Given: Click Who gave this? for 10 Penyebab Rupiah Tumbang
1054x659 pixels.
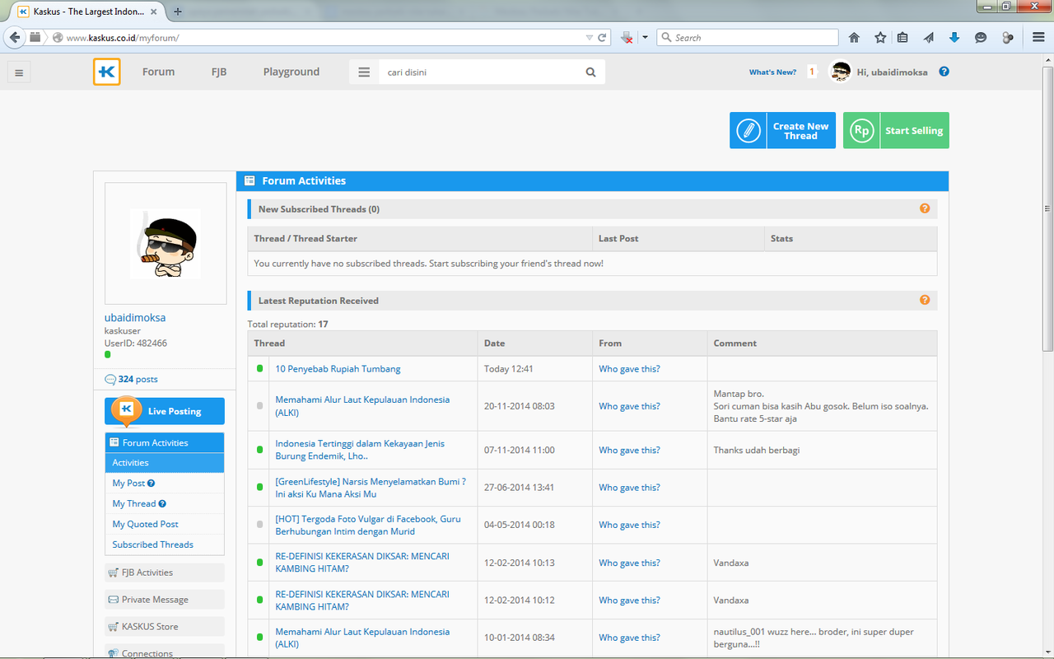Looking at the screenshot, I should (x=629, y=369).
